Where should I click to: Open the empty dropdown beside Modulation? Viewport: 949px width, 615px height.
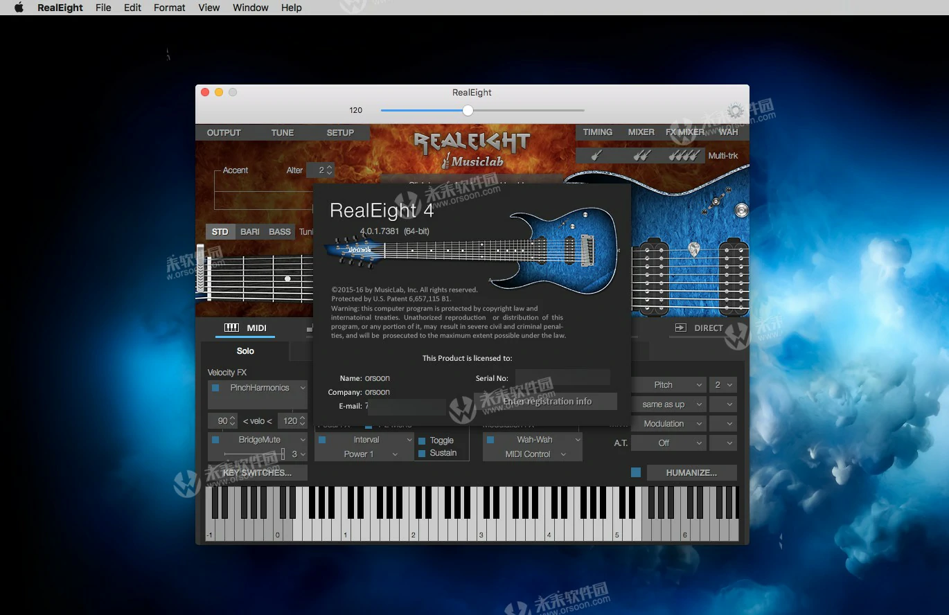[723, 424]
